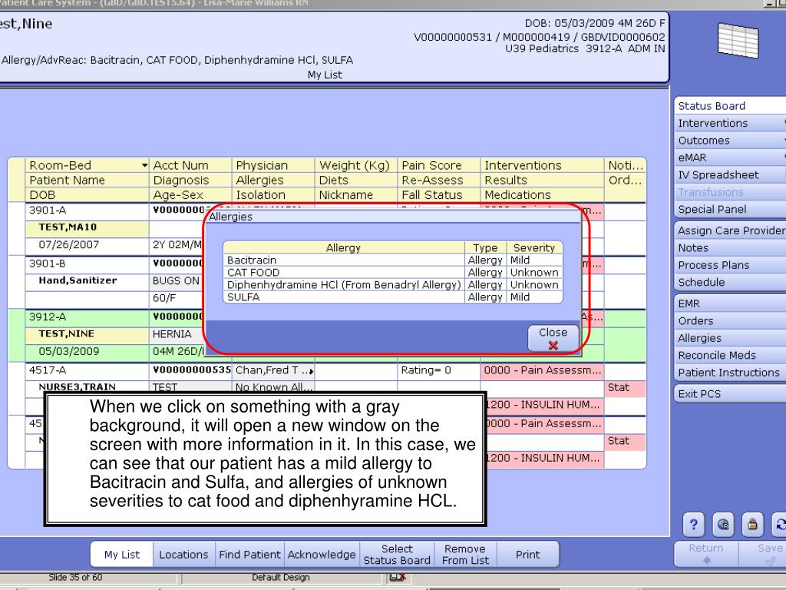Select Bacitracin row in Allergies table
This screenshot has height=590, width=786.
point(393,260)
